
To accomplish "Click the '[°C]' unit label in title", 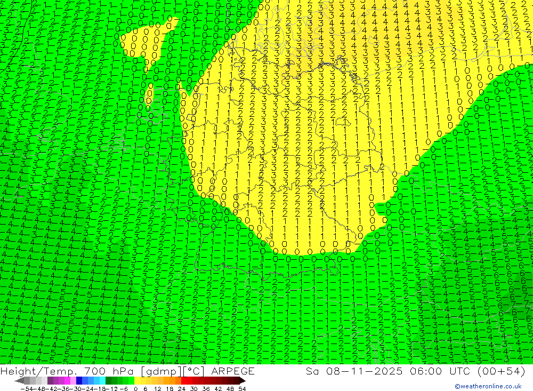I will (194, 371).
